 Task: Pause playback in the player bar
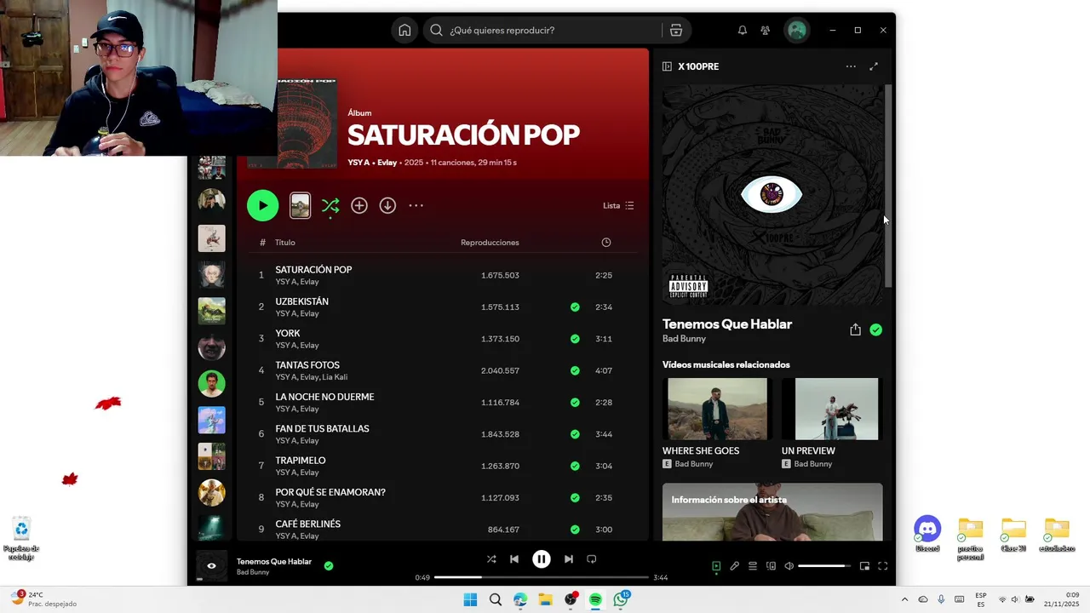[542, 559]
